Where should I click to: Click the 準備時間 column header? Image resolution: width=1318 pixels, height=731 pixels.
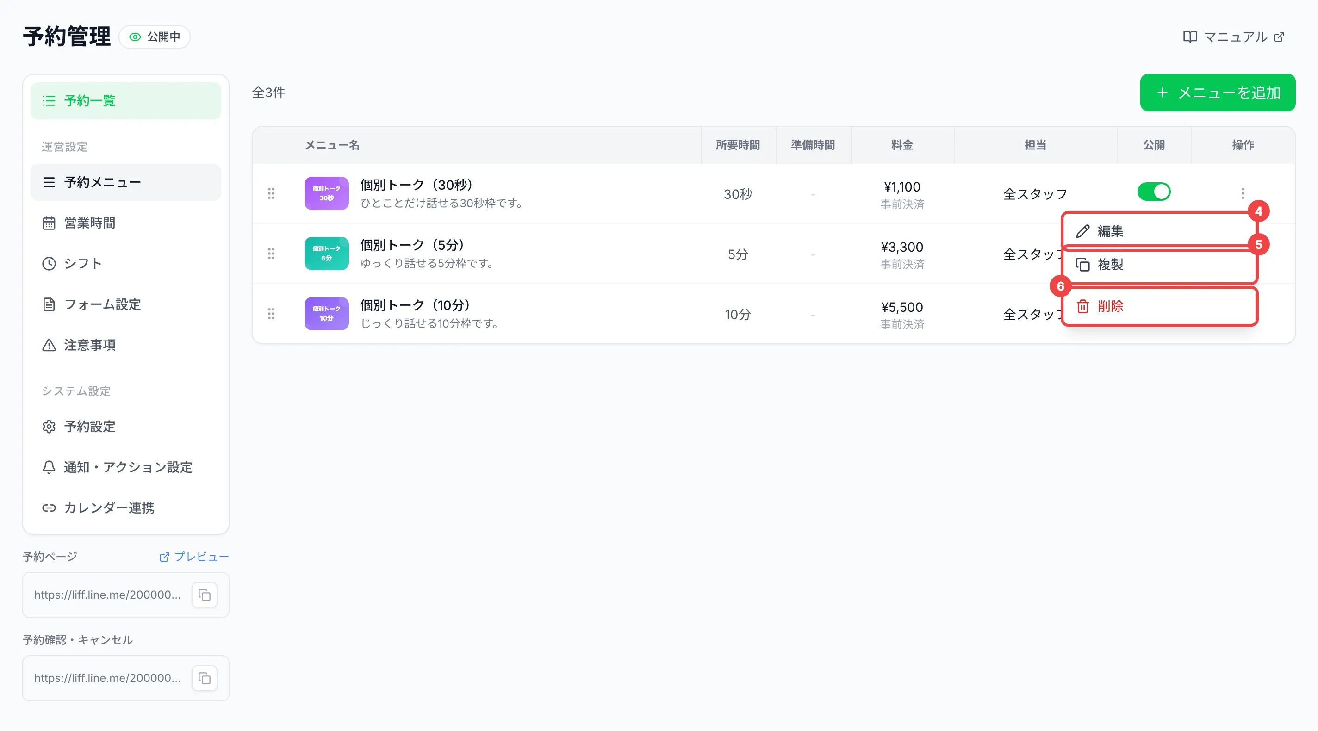tap(813, 145)
